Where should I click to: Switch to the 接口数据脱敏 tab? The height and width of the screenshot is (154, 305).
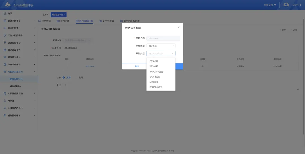(x=84, y=21)
